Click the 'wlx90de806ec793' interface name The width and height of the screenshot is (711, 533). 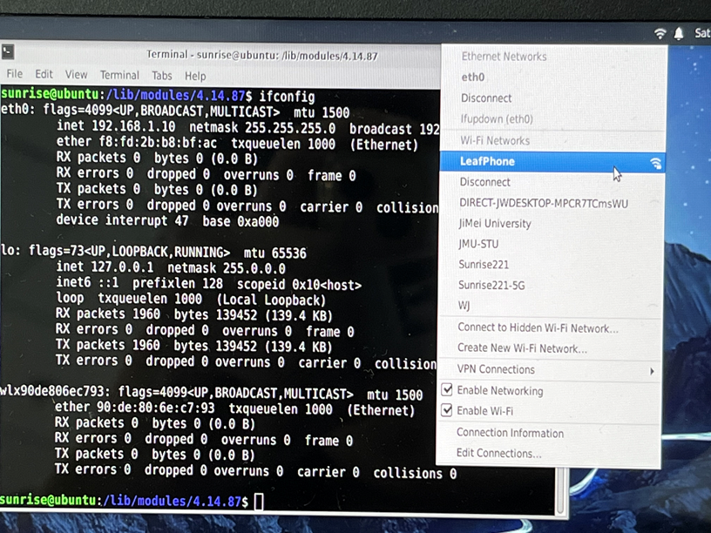[x=54, y=391]
